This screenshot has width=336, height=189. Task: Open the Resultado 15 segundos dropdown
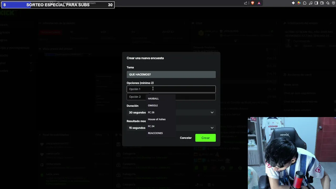(x=171, y=128)
